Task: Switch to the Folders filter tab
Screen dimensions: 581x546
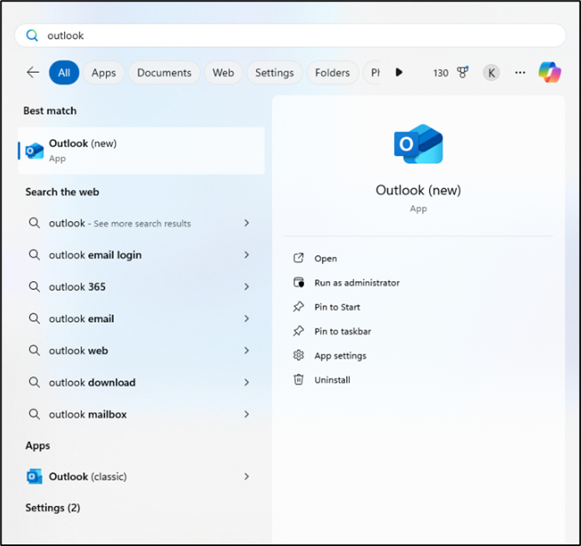Action: pyautogui.click(x=332, y=73)
